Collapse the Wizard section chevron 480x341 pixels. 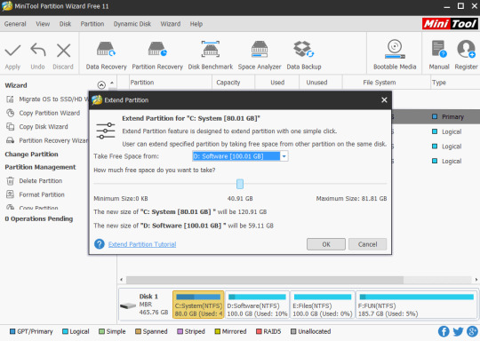point(101,84)
